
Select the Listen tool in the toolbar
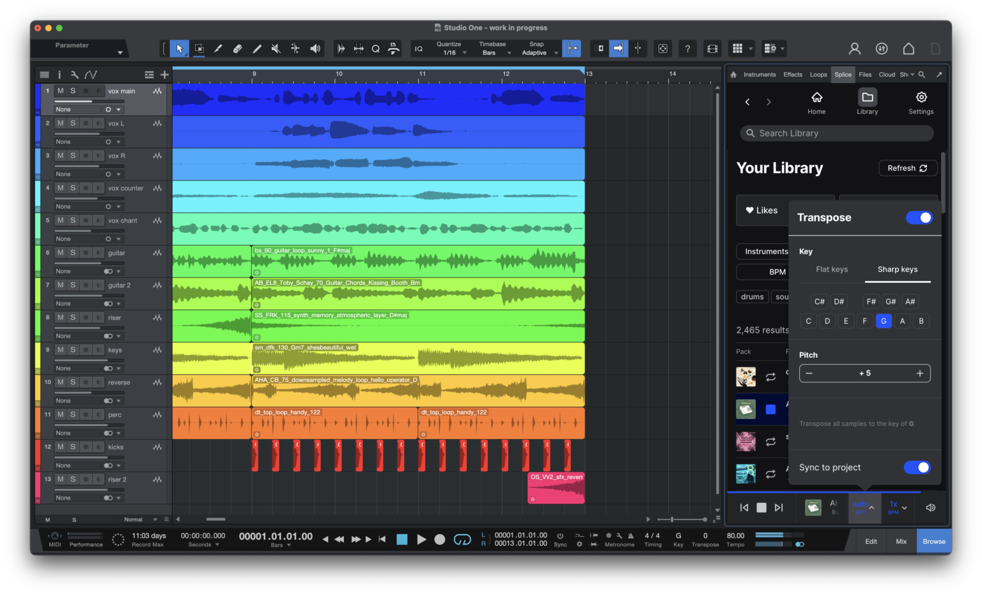[315, 48]
